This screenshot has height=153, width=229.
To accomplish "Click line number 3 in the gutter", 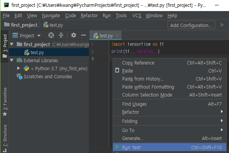I will point(92,59).
